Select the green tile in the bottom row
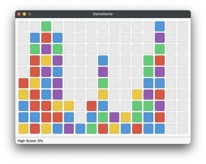 (x=92, y=129)
